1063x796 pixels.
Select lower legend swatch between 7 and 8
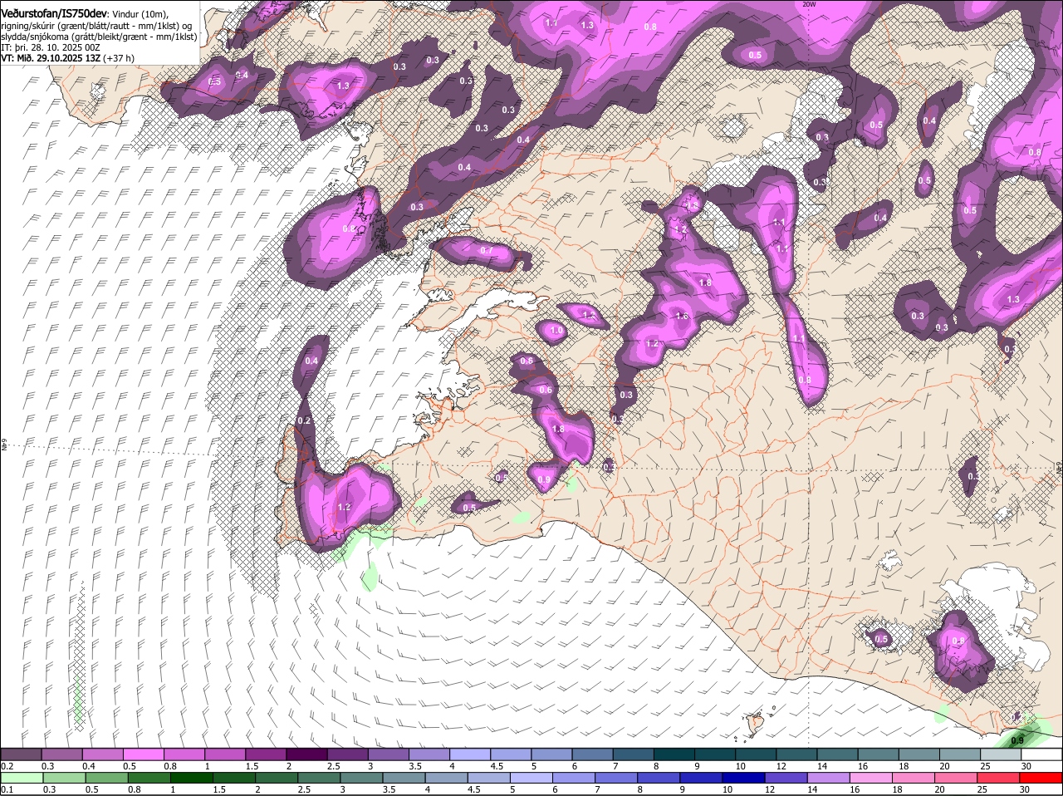click(617, 778)
